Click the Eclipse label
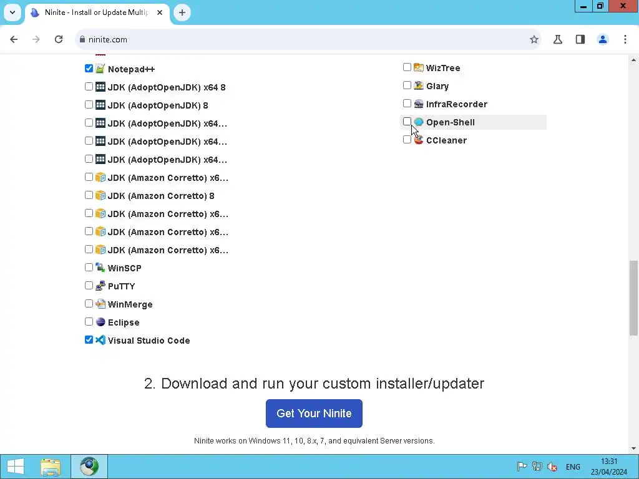The image size is (639, 479). pos(124,322)
